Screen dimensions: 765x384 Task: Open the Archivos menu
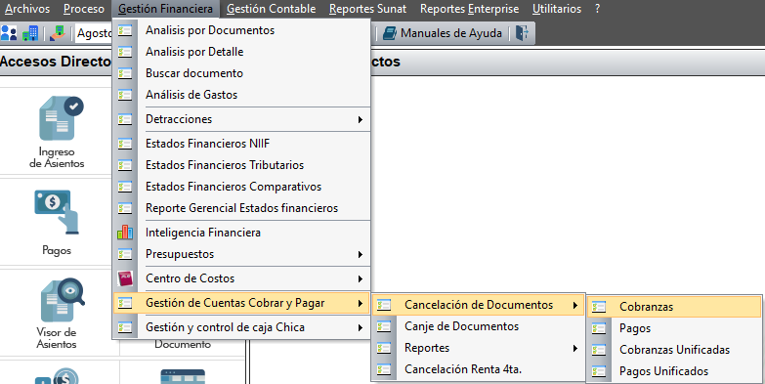[x=27, y=9]
